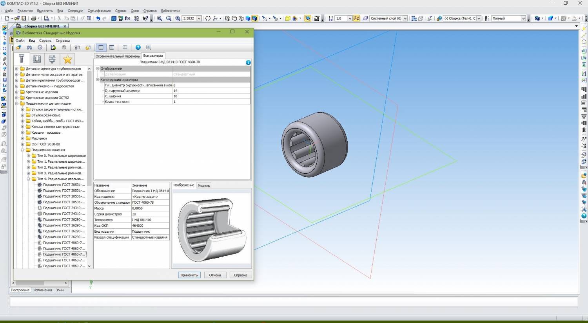Switch to the Изображение tab
588x323 pixels.
coord(183,185)
